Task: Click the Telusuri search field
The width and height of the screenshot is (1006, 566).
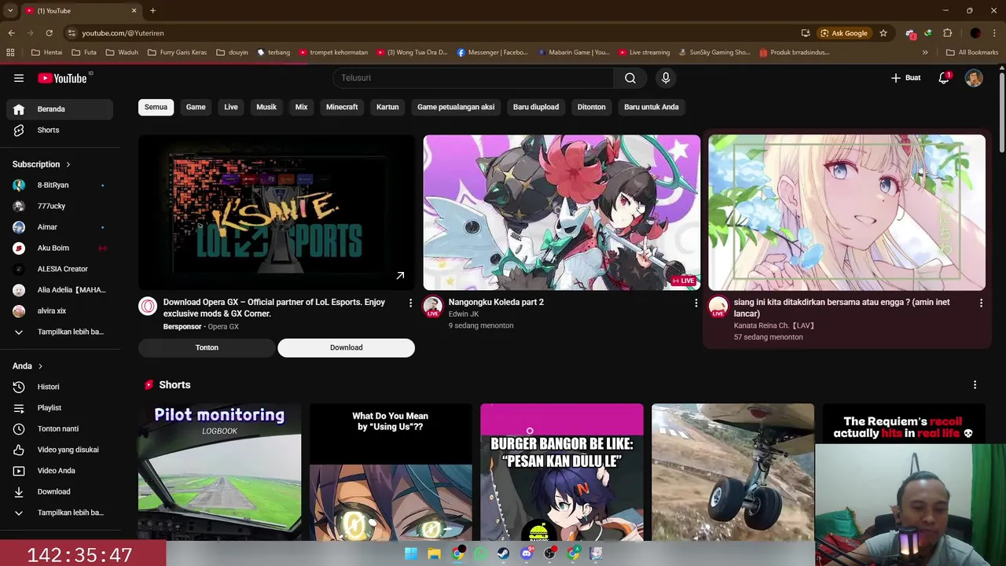Action: tap(473, 78)
